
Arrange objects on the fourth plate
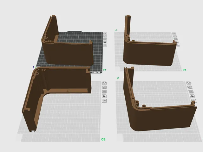tap(191, 92)
